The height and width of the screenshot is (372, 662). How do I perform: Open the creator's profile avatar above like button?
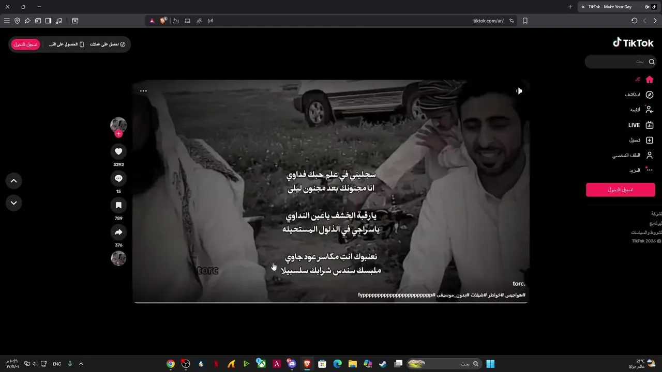118,125
